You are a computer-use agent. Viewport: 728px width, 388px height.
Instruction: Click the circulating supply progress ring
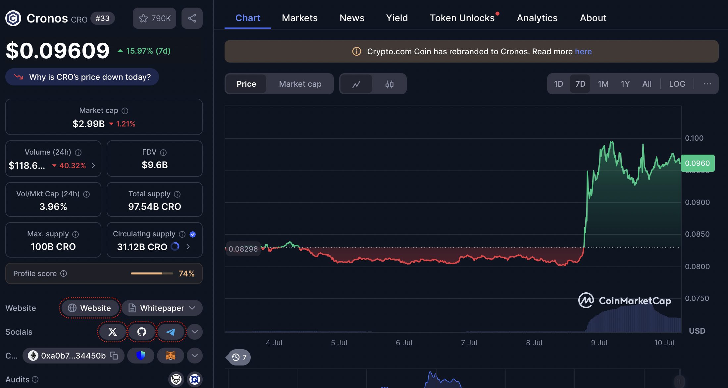[175, 246]
